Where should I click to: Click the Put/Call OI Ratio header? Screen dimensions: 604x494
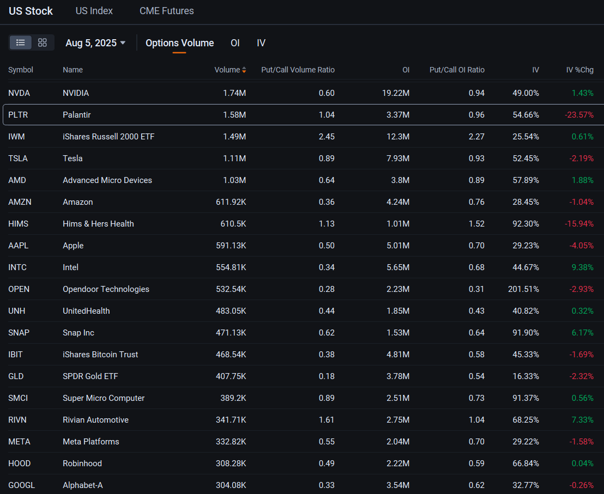tap(457, 70)
